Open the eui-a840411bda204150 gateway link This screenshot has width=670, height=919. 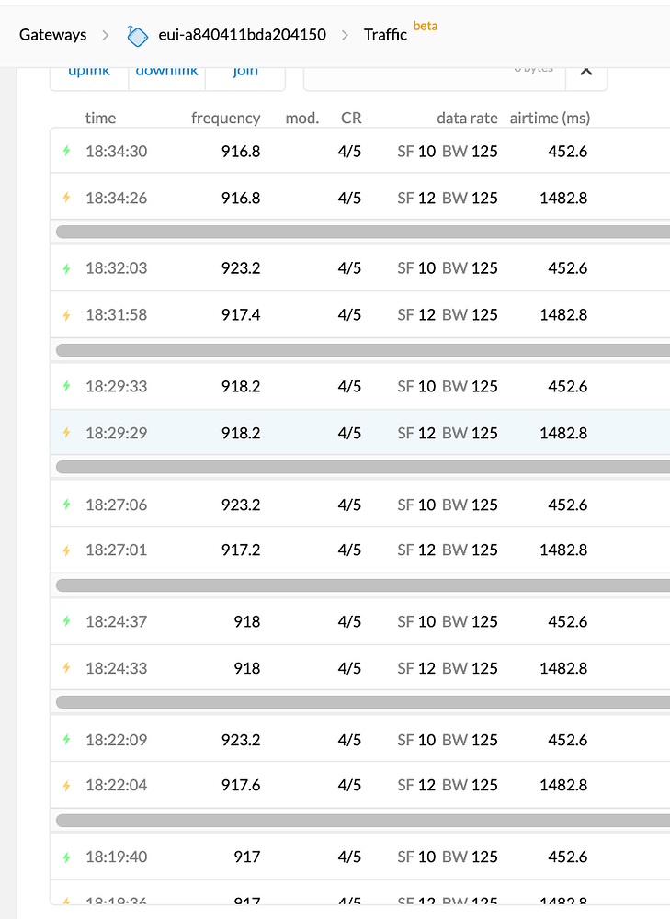click(x=242, y=35)
